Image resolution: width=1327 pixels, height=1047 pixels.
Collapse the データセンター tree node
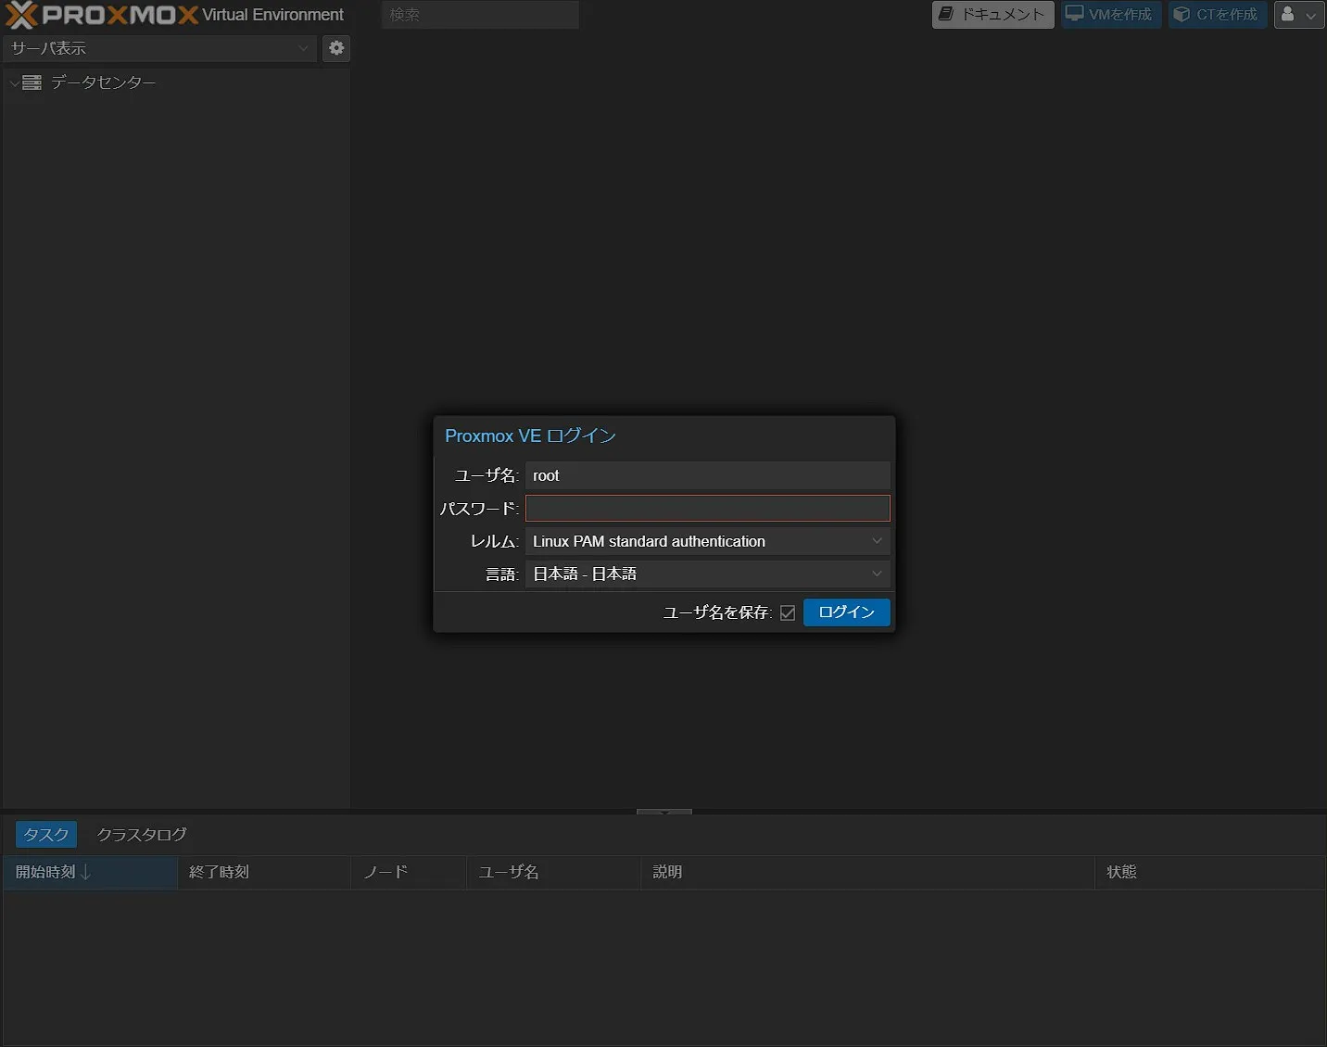14,83
